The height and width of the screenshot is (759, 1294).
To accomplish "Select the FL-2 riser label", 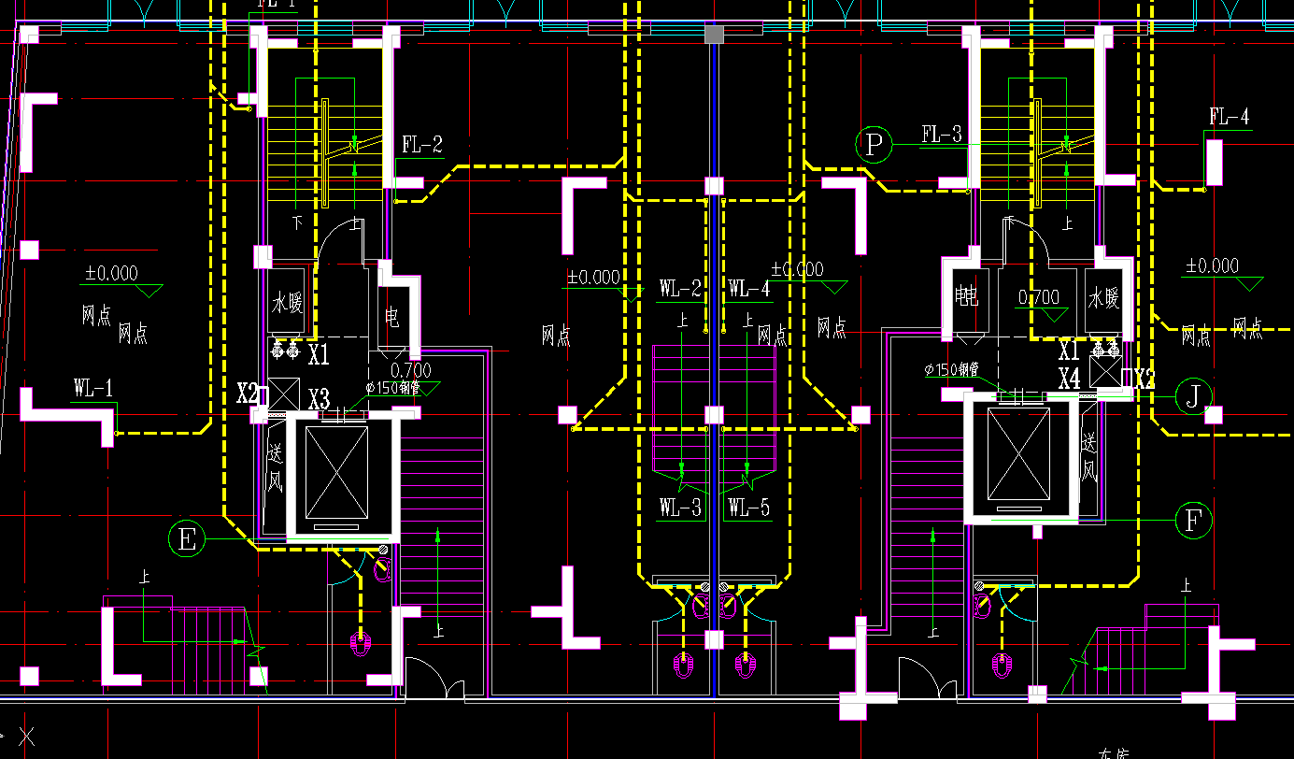I will (x=421, y=145).
